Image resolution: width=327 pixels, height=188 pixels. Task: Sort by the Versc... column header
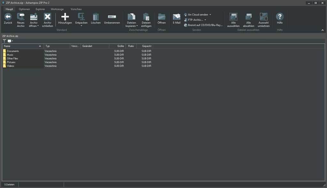tap(75, 46)
